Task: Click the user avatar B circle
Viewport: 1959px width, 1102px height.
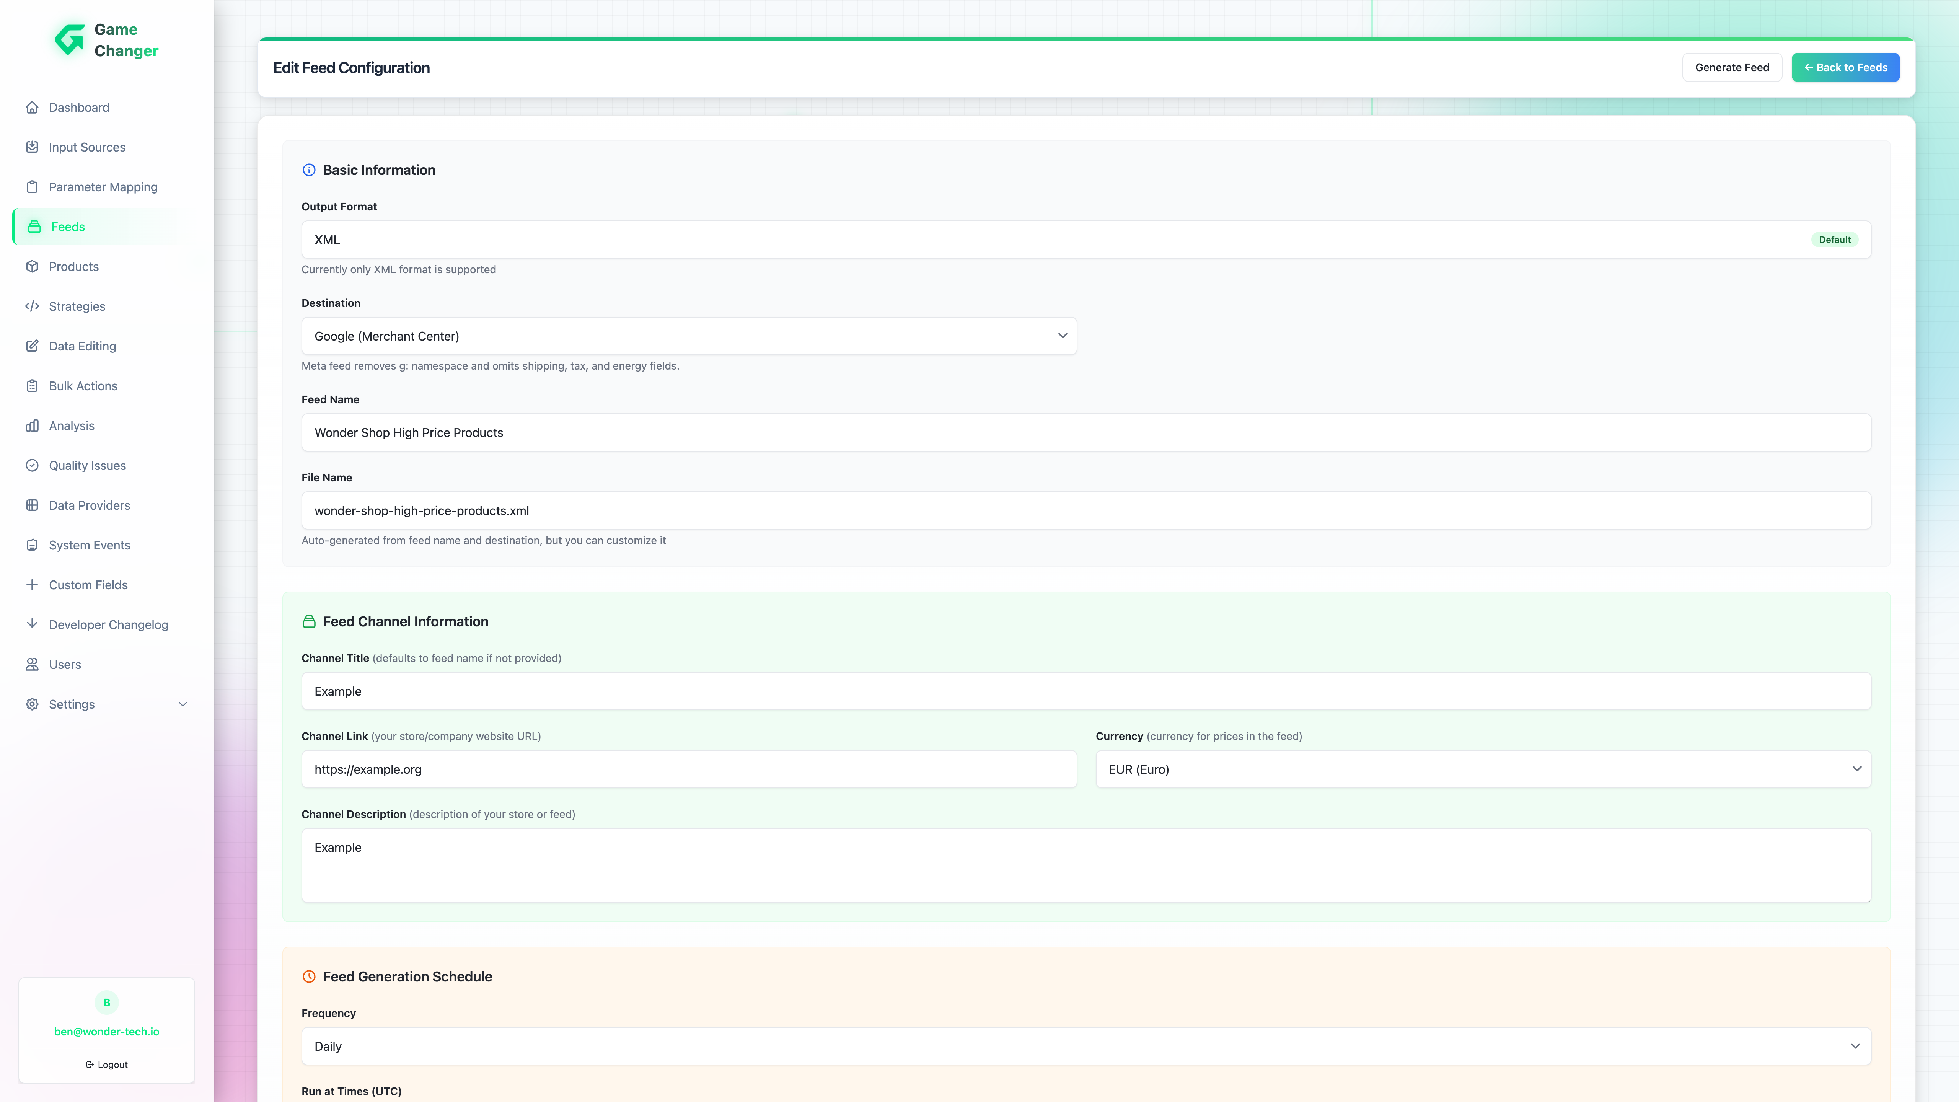Action: click(x=106, y=1003)
